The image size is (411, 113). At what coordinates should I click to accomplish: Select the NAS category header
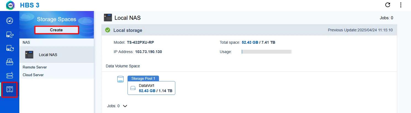(26, 43)
